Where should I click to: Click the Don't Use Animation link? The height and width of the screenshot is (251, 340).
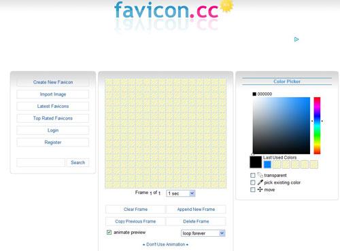(166, 244)
